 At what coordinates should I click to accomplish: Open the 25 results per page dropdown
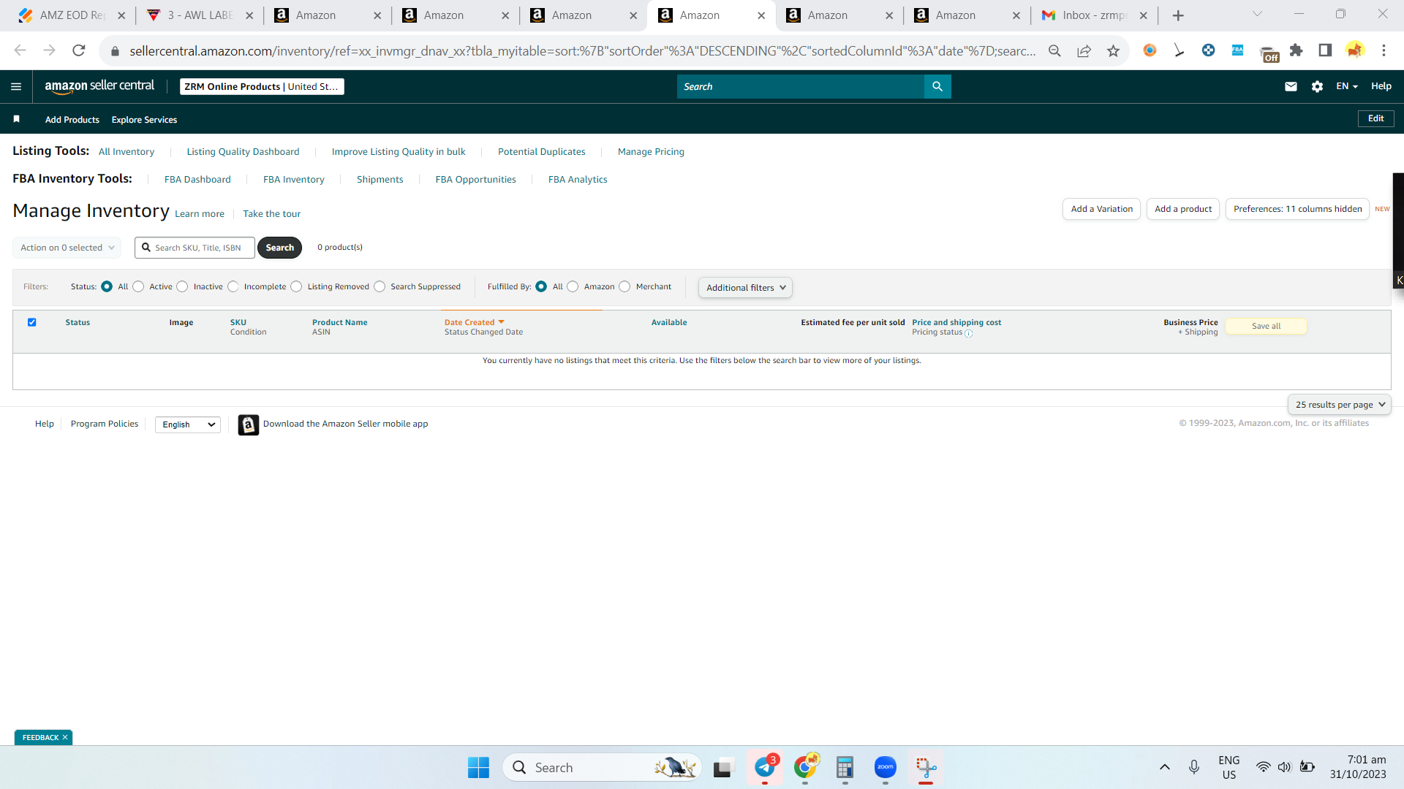click(x=1340, y=405)
